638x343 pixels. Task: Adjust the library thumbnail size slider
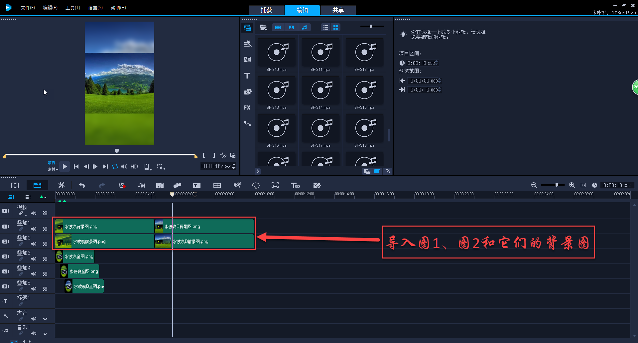tap(371, 26)
